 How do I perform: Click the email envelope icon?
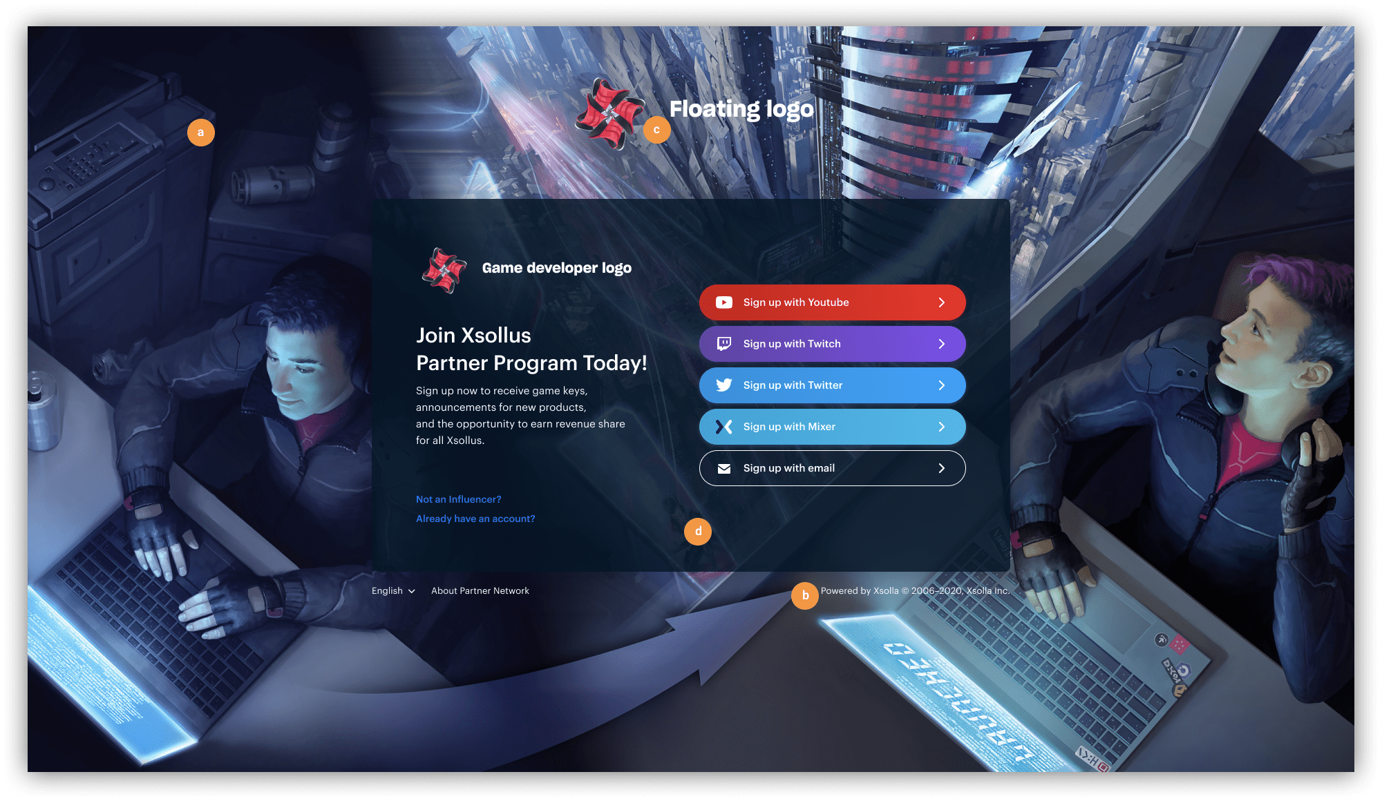coord(723,468)
